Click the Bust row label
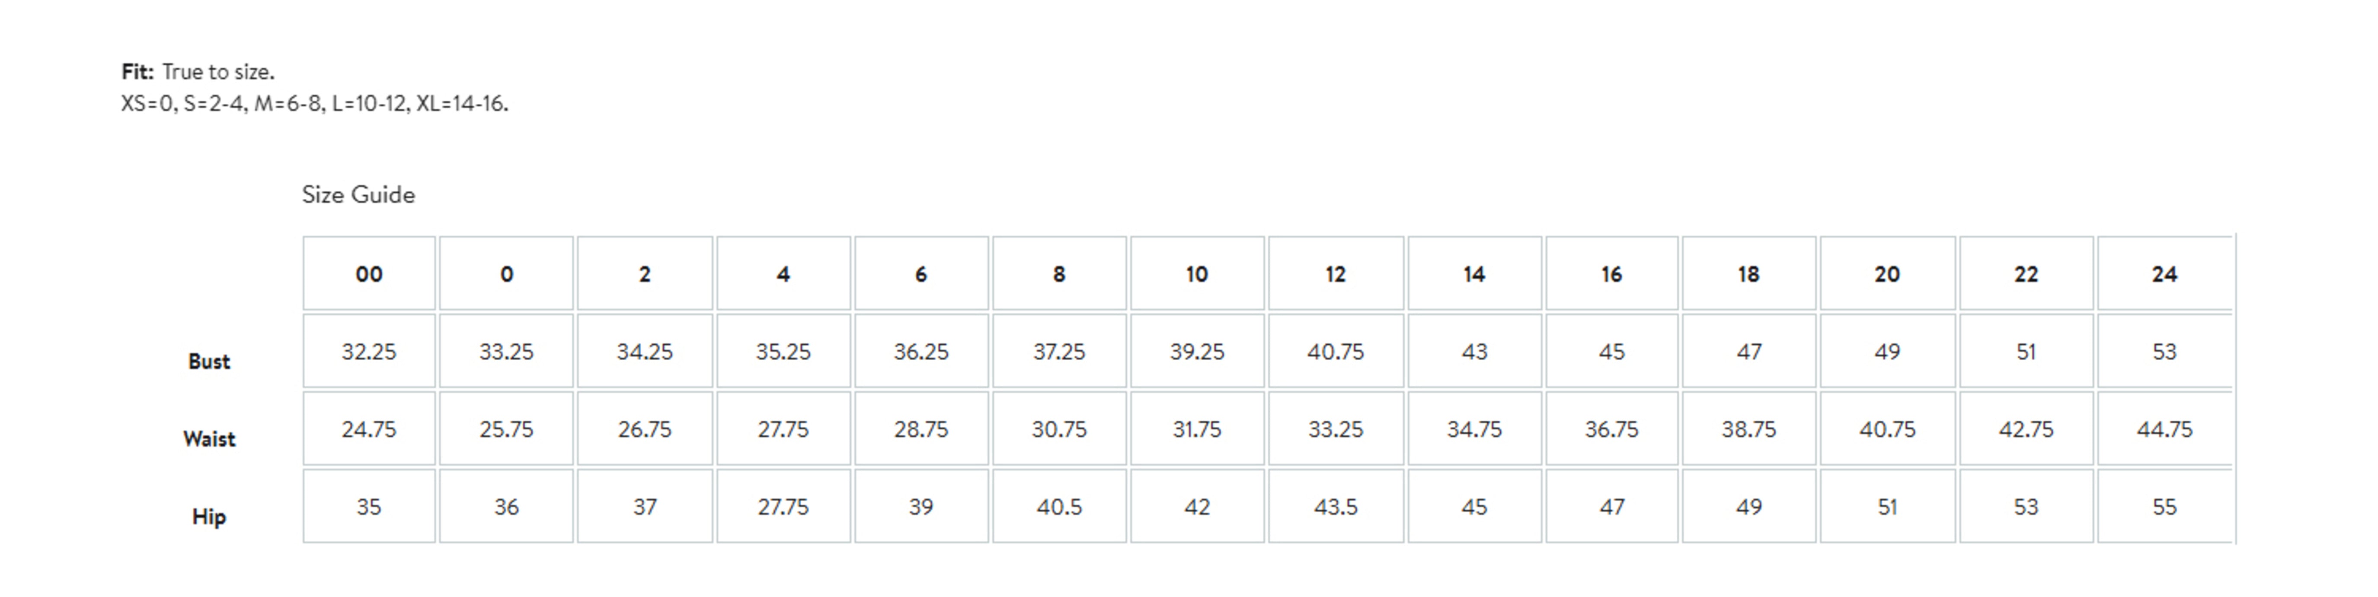2378x597 pixels. (209, 362)
